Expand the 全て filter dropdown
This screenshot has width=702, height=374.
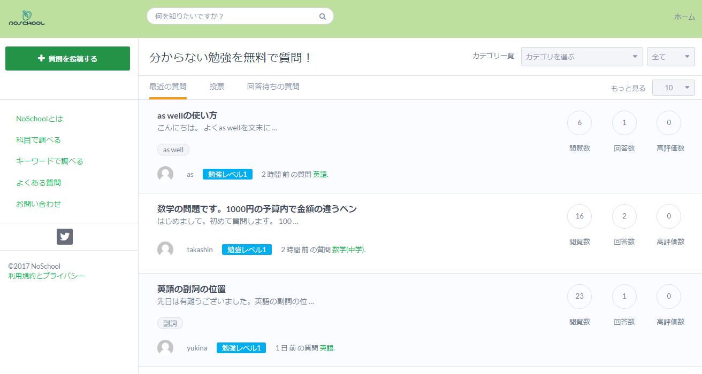pyautogui.click(x=670, y=57)
